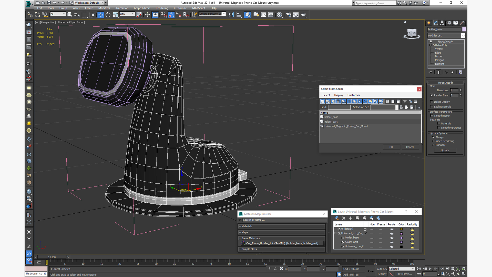This screenshot has height=277, width=492.
Task: Open the Curve Editor icon
Action: point(263,15)
